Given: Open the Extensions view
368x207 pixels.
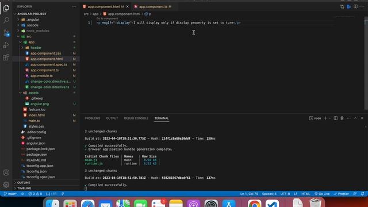Looking at the screenshot, I should 6,57.
